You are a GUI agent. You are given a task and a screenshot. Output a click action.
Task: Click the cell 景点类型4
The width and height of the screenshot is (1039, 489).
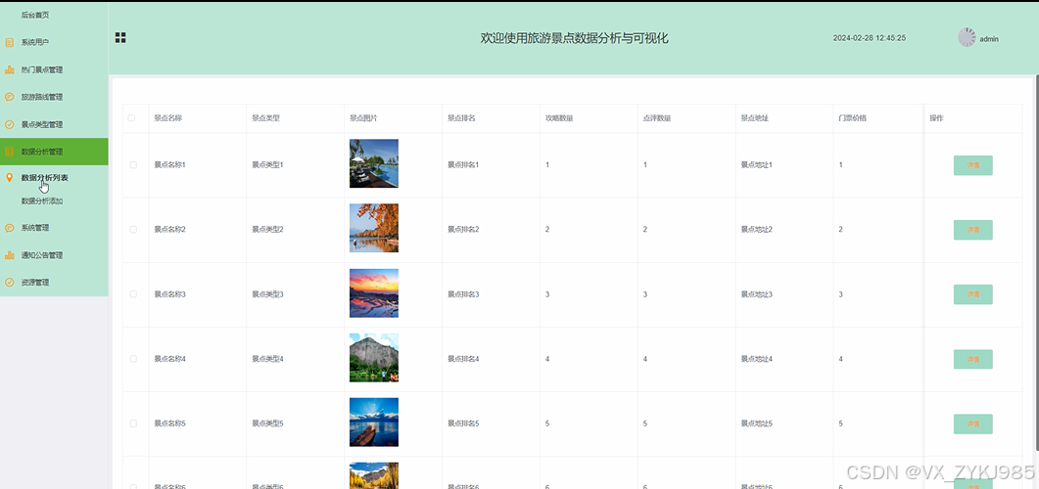pos(267,359)
